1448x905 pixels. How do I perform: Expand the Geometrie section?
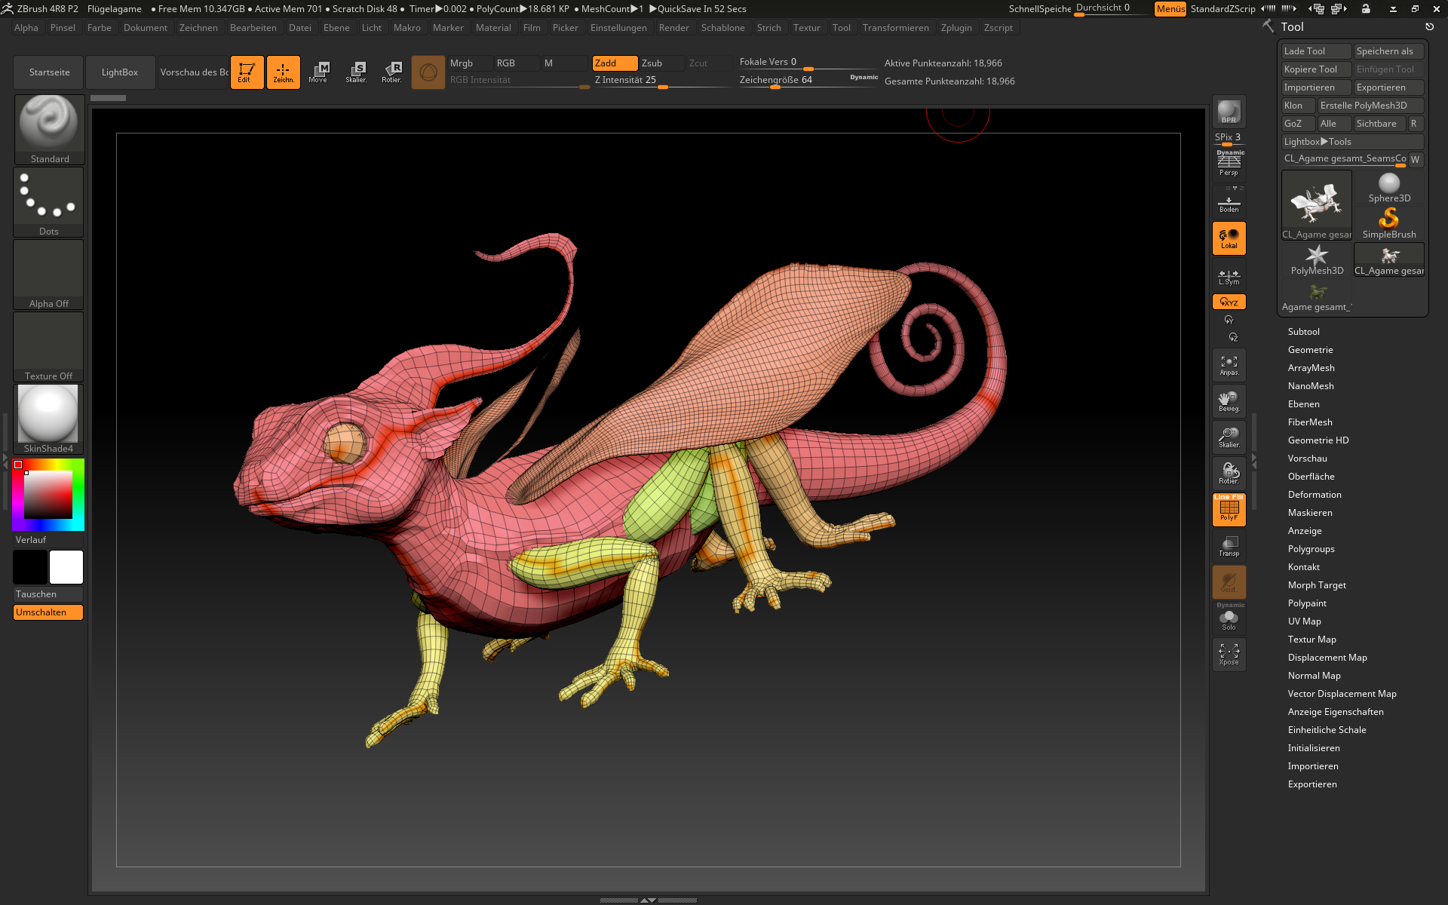[1310, 350]
